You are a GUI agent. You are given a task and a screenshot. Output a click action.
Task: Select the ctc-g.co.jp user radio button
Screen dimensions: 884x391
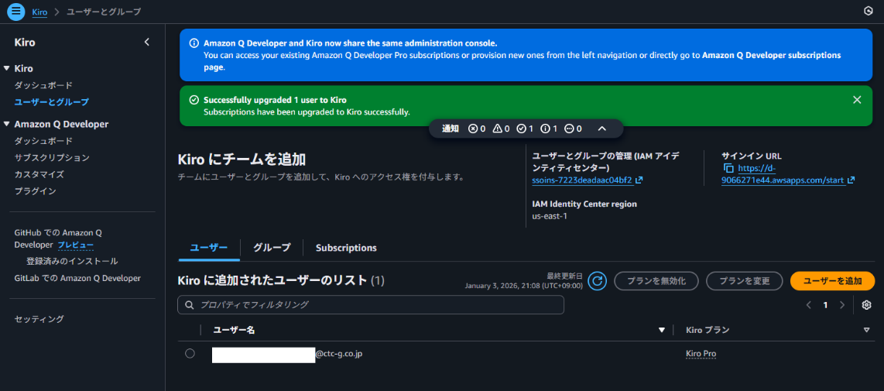click(190, 353)
